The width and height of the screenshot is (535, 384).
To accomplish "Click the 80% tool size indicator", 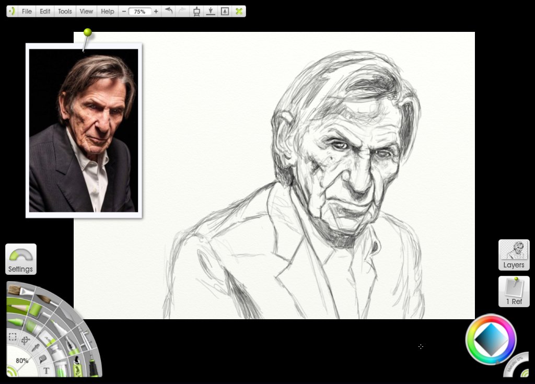I will 22,360.
